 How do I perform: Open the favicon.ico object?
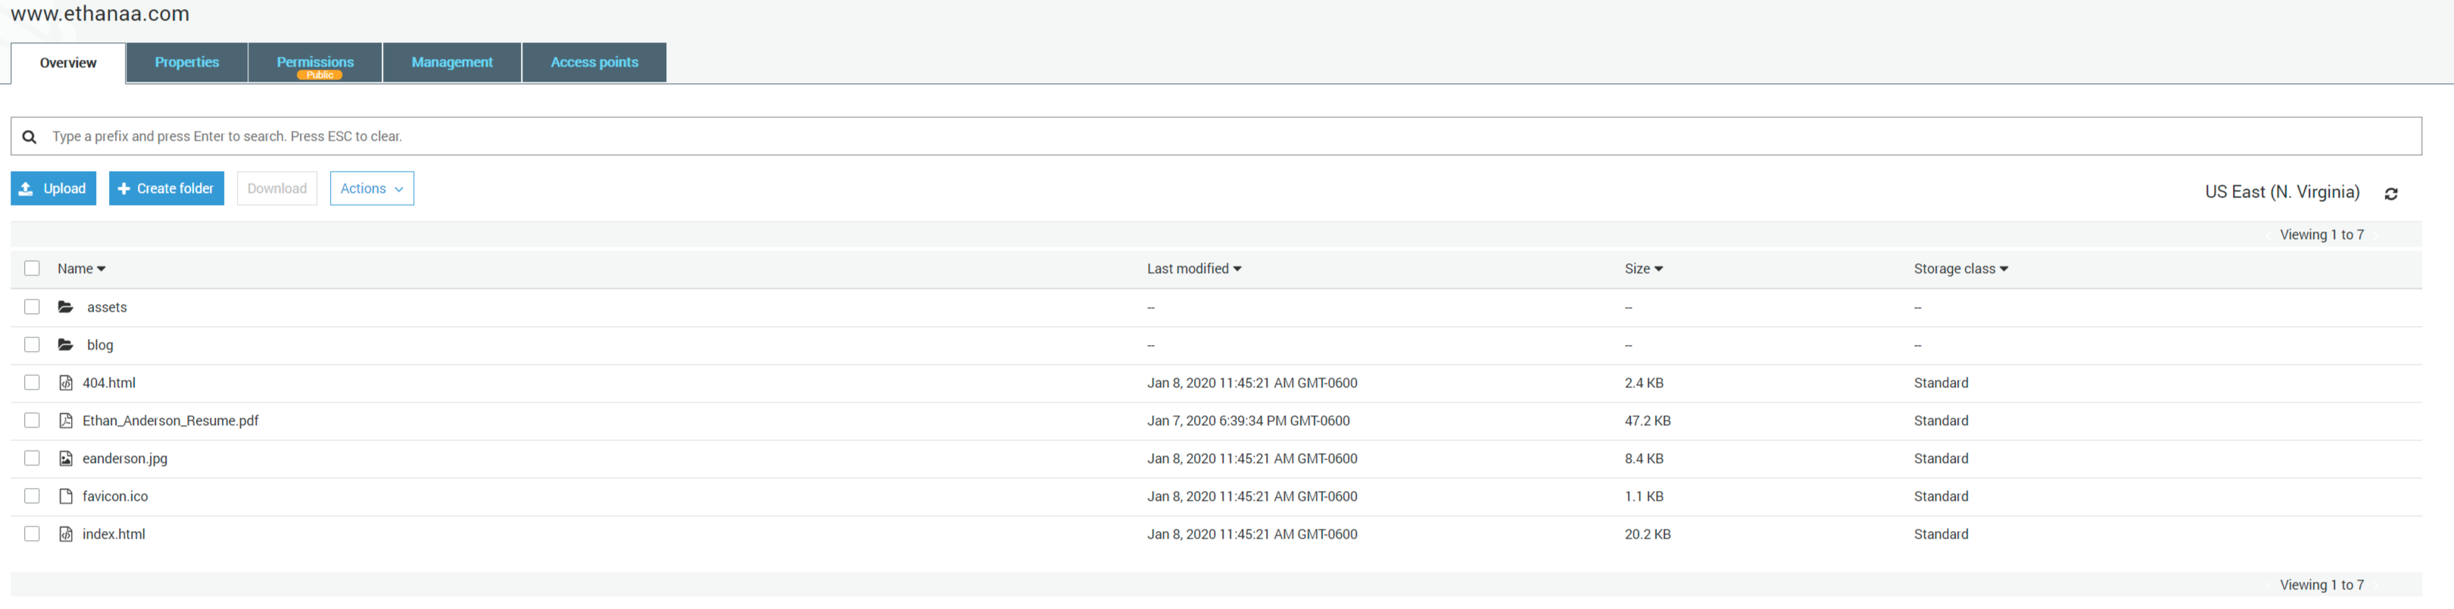[115, 497]
